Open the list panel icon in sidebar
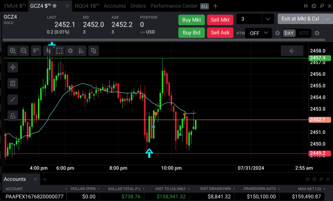Screen dimensions: 333x201 [x=13, y=84]
